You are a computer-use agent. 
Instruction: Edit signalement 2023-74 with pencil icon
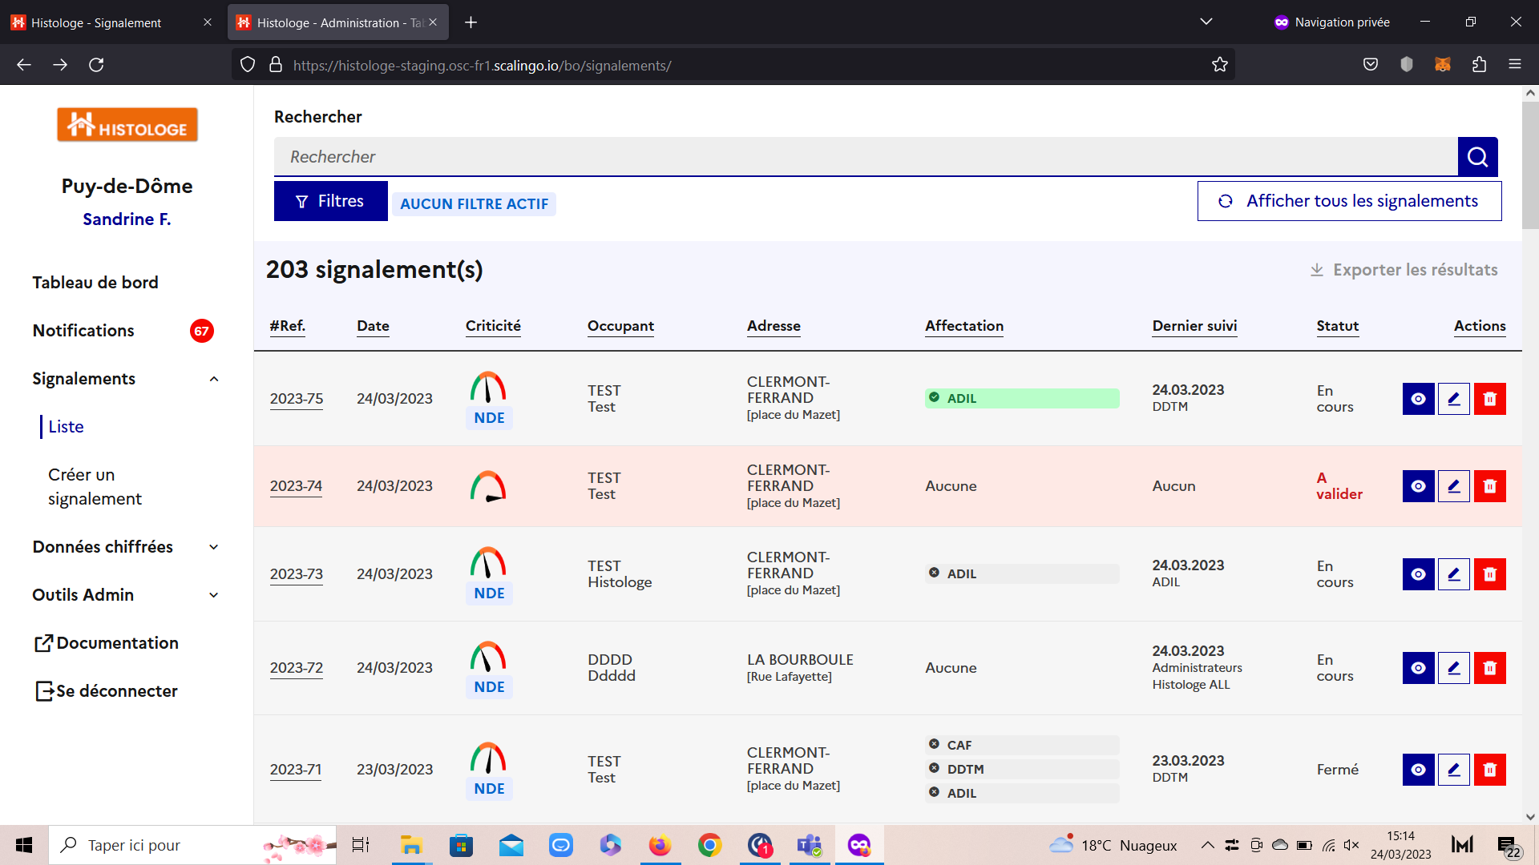click(x=1453, y=486)
